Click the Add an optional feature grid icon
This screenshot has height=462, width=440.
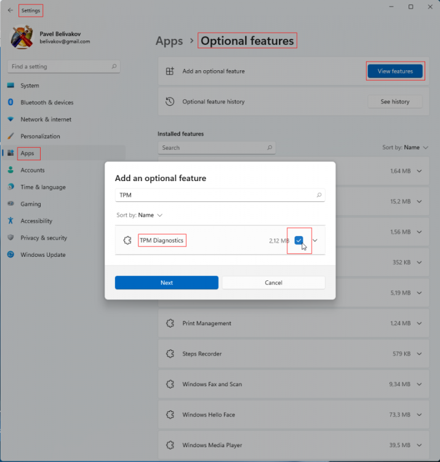(x=170, y=71)
